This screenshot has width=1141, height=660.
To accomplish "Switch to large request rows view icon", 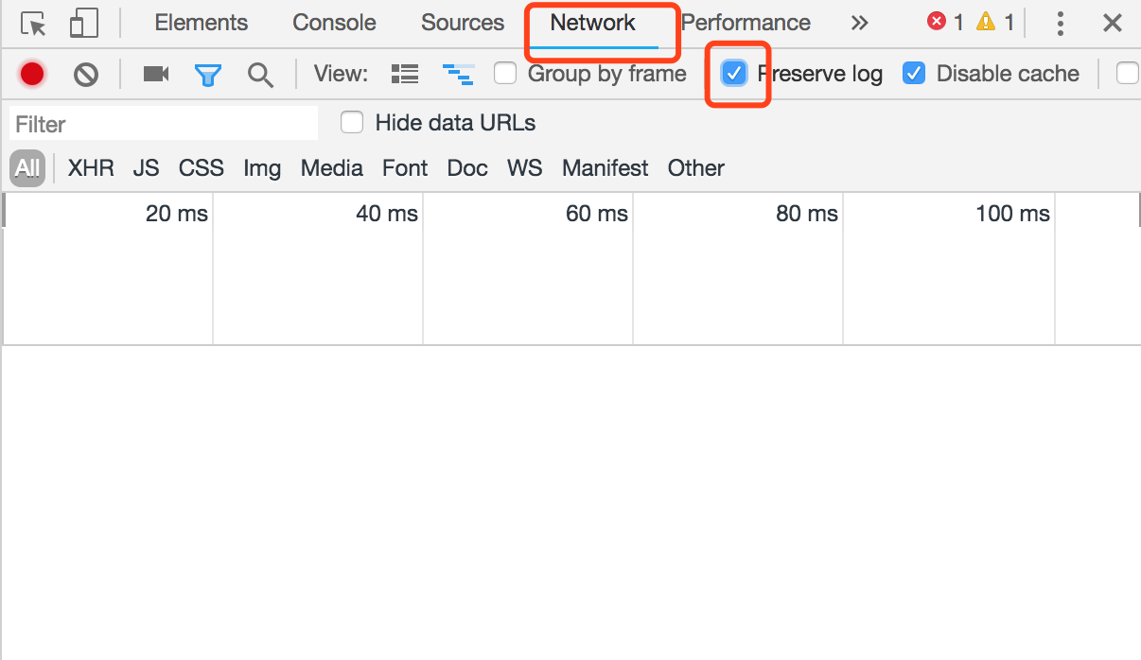I will (x=405, y=74).
